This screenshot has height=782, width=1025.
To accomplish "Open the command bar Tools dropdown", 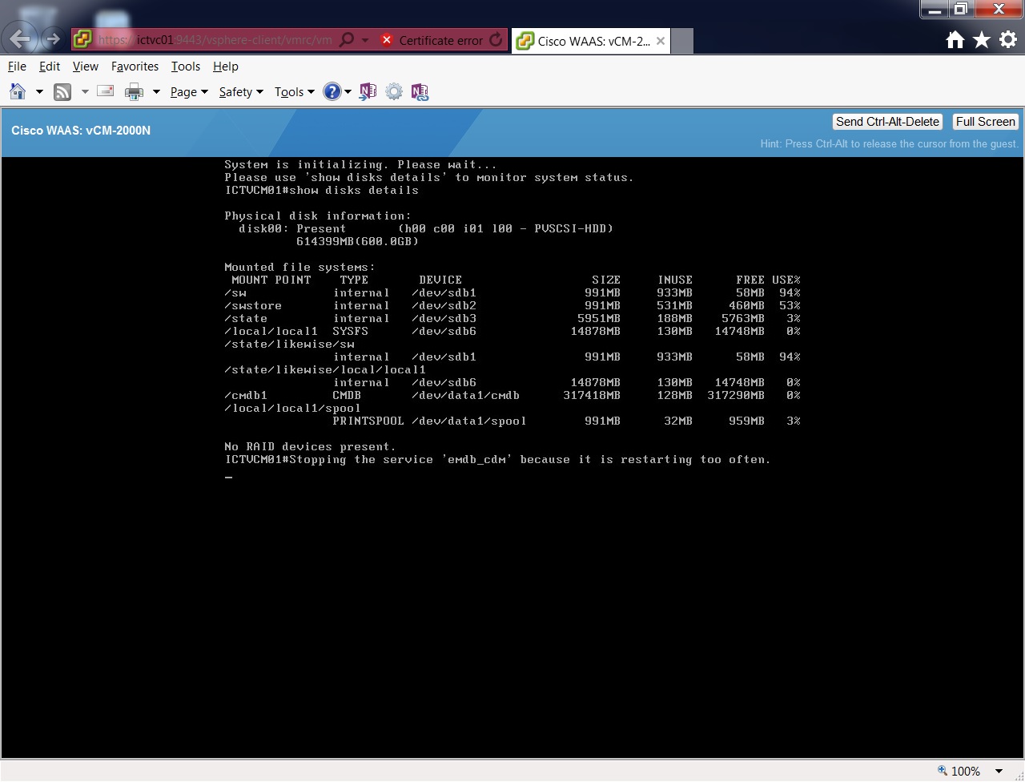I will click(294, 92).
